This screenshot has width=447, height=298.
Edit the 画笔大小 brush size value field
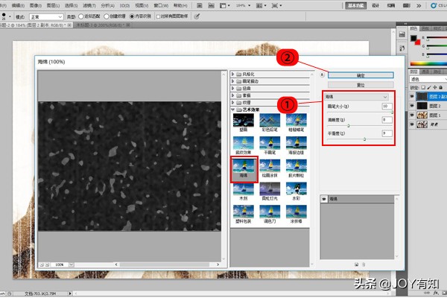click(387, 106)
